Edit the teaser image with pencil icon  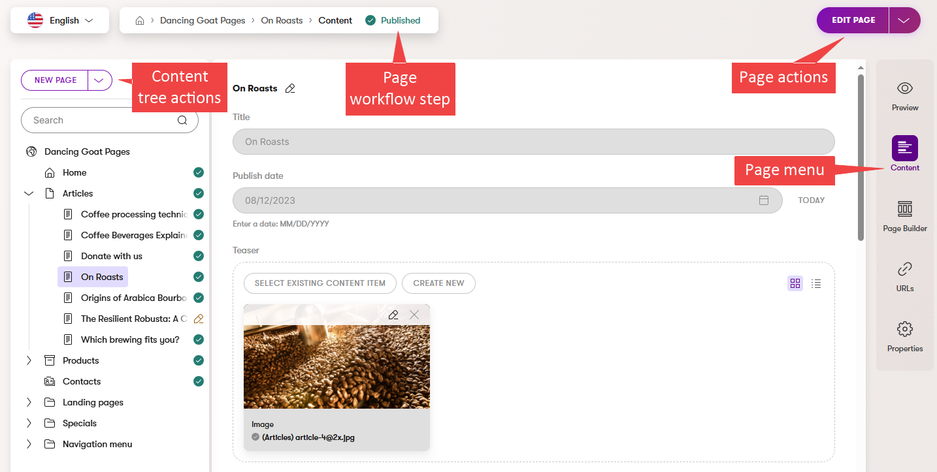(x=393, y=315)
